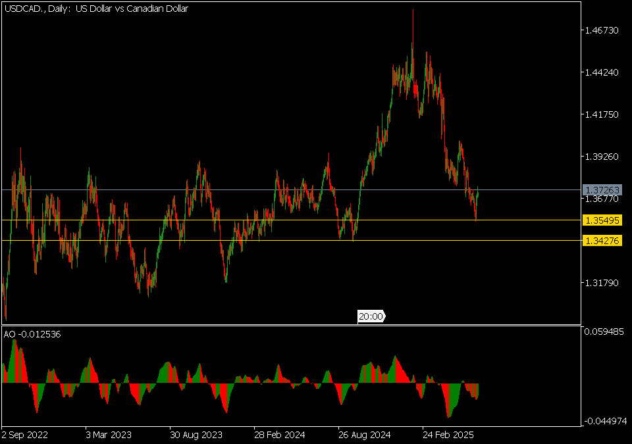The image size is (632, 444).
Task: Click the 1.41750 price scale value
Action: [602, 114]
